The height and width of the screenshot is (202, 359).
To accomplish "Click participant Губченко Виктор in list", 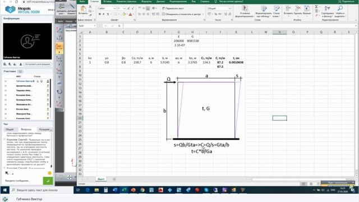I will click(25, 81).
